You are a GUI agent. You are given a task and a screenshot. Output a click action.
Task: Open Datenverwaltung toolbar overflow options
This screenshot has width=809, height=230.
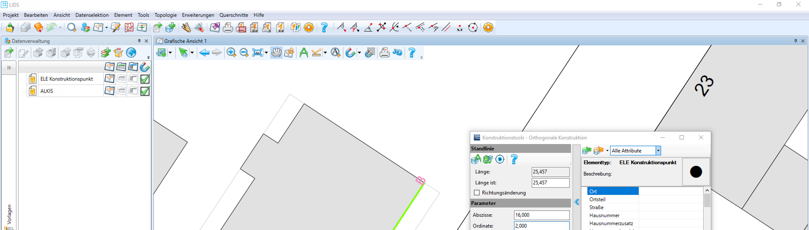pos(148,57)
